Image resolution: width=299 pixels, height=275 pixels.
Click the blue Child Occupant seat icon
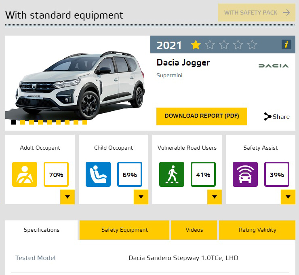(98, 174)
